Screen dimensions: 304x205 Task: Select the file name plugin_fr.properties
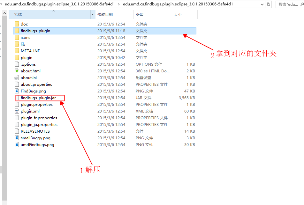click(x=39, y=118)
